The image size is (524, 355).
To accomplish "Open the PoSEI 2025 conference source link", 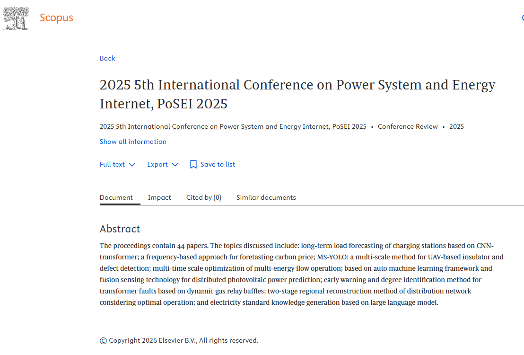I will pos(233,126).
